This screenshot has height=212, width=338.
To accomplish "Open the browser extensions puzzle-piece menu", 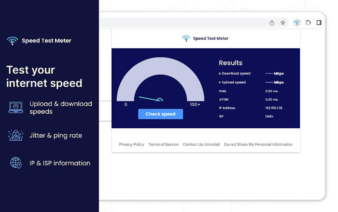I will point(308,23).
